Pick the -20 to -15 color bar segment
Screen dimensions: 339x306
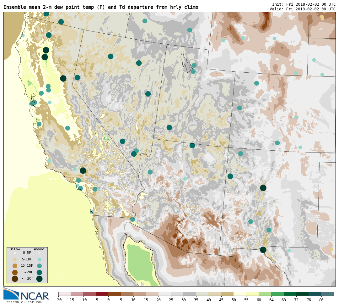pos(65,294)
